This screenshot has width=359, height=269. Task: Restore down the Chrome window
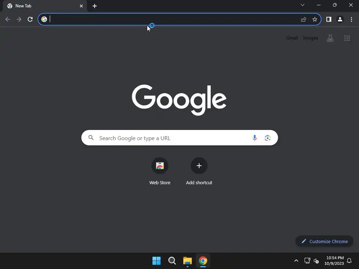pyautogui.click(x=335, y=5)
